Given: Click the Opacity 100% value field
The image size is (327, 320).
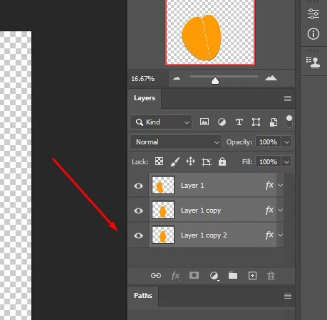Looking at the screenshot, I should point(268,142).
